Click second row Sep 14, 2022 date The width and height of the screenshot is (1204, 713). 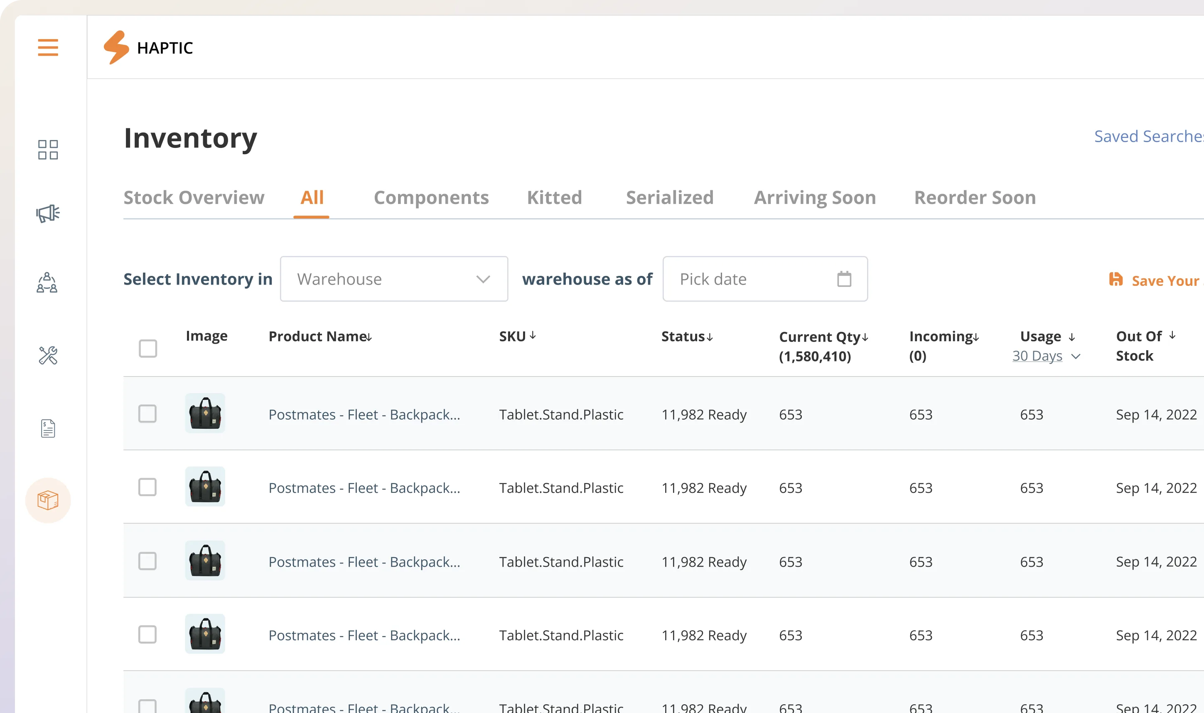[x=1156, y=488]
